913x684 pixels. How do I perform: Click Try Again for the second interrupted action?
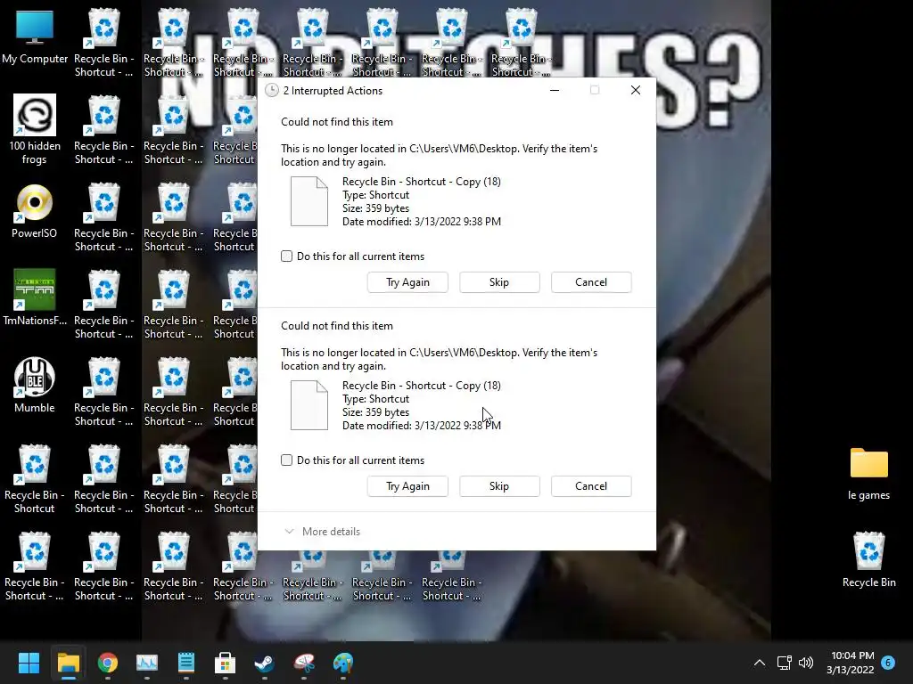pos(407,486)
